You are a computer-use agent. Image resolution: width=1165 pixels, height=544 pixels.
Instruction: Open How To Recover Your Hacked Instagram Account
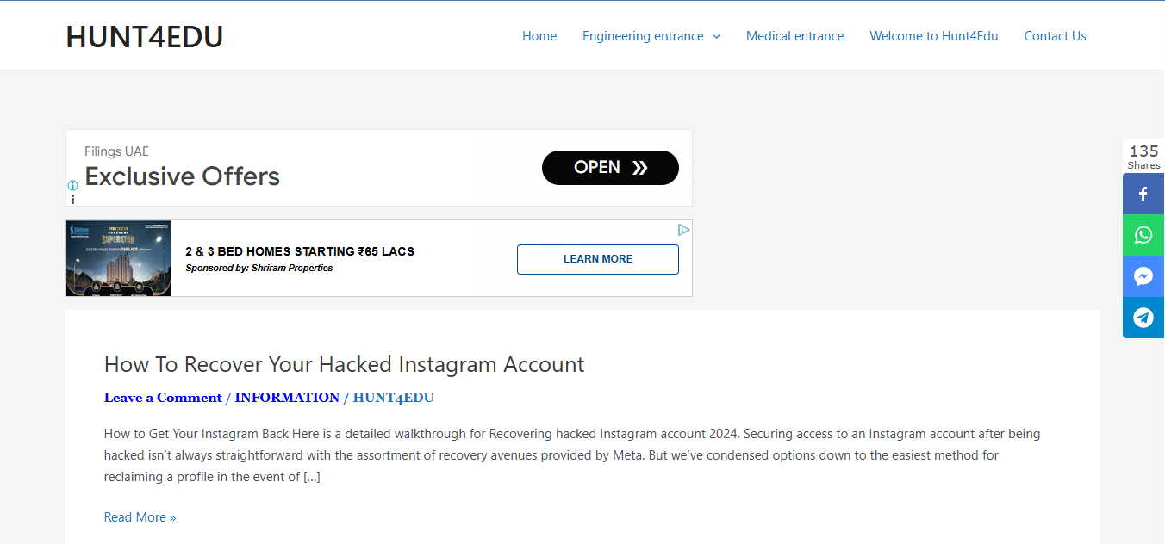(344, 364)
